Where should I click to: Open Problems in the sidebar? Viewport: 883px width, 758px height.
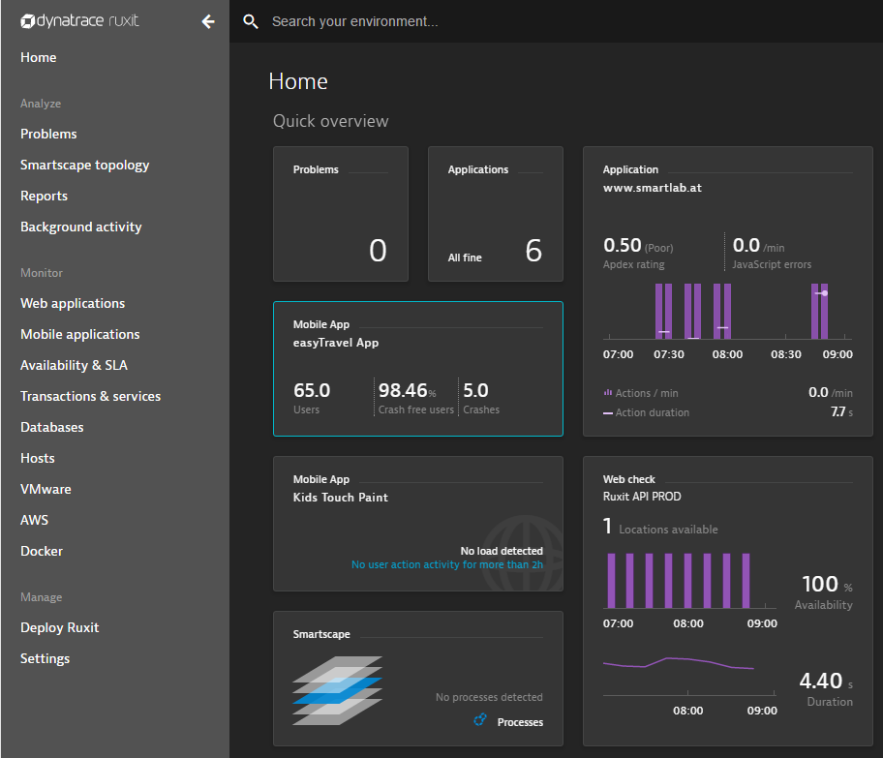[x=48, y=134]
